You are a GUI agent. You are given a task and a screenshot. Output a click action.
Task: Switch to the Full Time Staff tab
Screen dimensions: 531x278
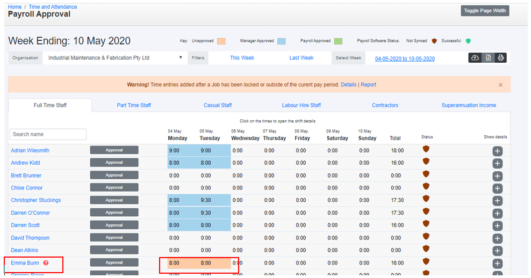tap(50, 105)
